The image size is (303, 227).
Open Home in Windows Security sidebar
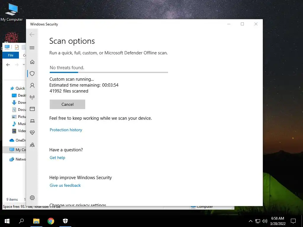[x=32, y=62]
